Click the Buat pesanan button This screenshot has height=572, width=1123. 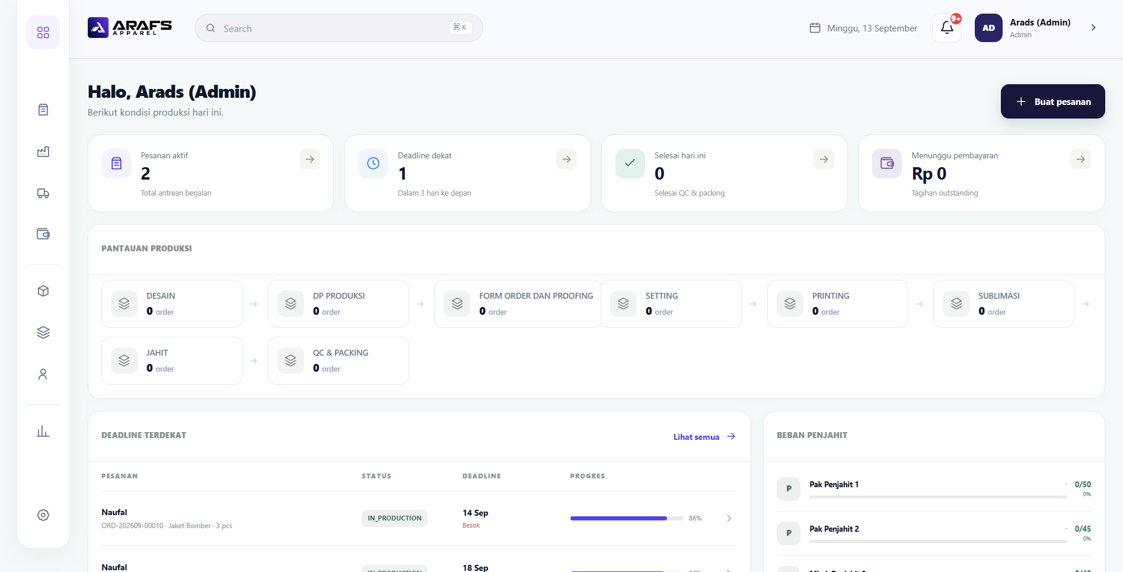coord(1053,101)
